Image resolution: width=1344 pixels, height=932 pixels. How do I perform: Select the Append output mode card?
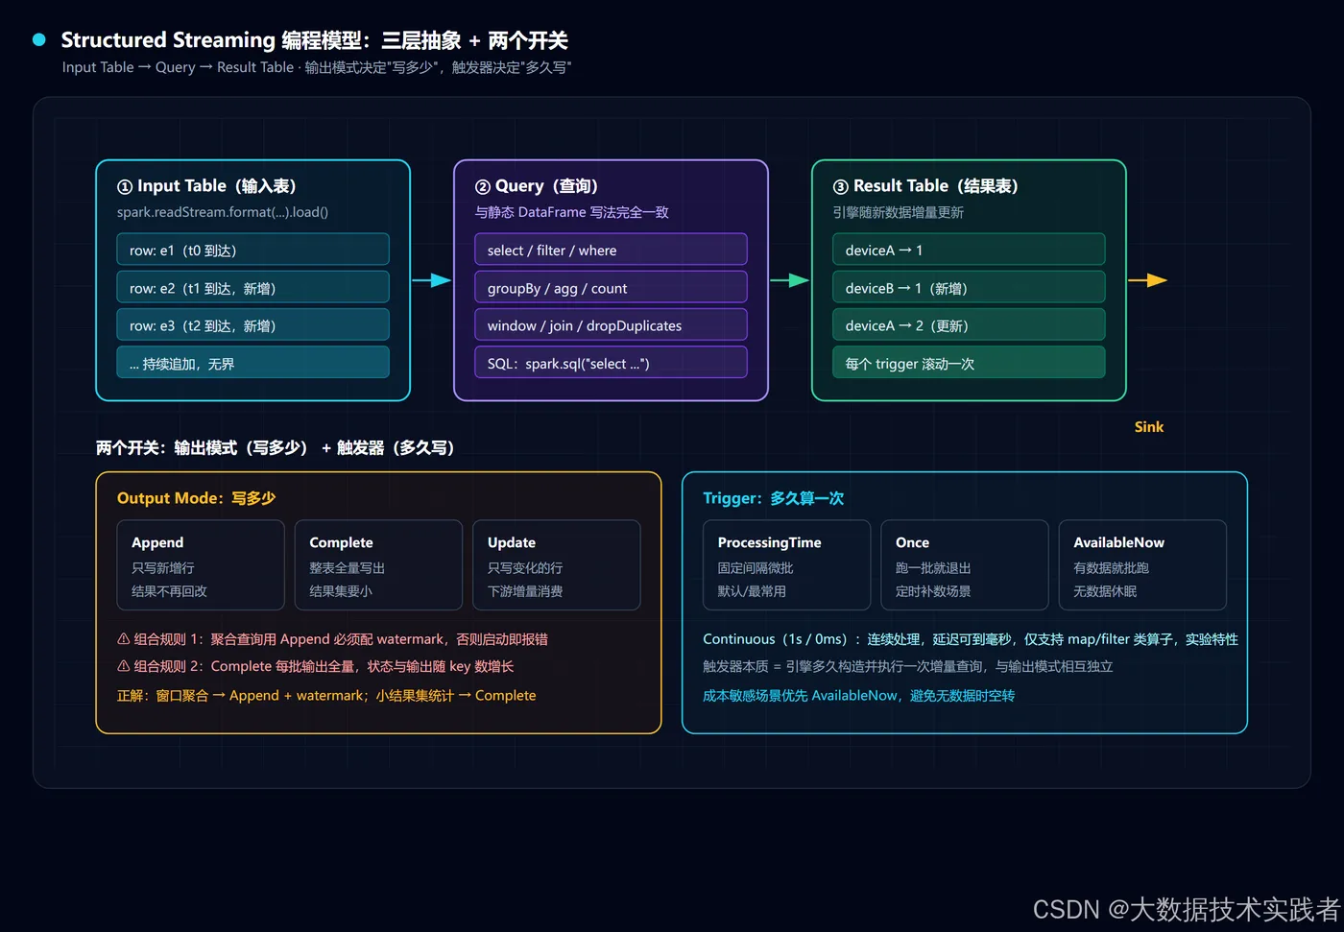(x=201, y=565)
